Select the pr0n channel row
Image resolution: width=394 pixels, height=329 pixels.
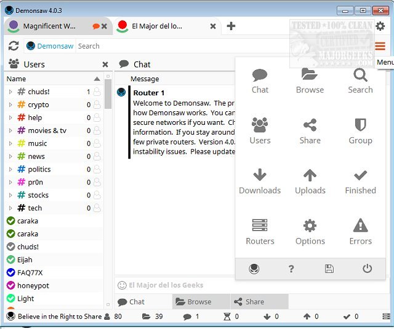pyautogui.click(x=54, y=182)
